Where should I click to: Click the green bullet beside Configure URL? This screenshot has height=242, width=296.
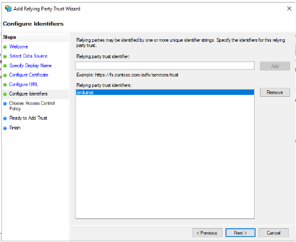click(5, 85)
